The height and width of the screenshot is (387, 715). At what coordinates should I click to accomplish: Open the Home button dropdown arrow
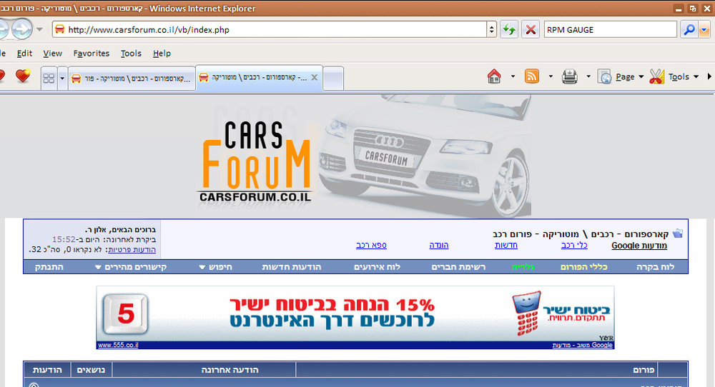click(513, 76)
